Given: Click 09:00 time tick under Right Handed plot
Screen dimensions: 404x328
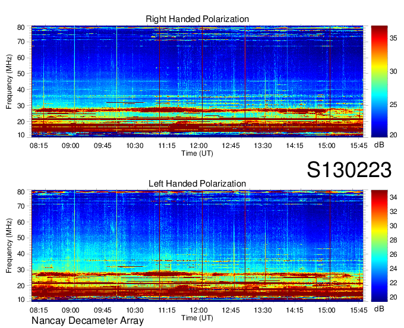Looking at the screenshot, I should [x=71, y=146].
